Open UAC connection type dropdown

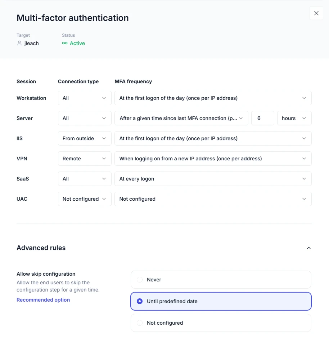pyautogui.click(x=85, y=199)
